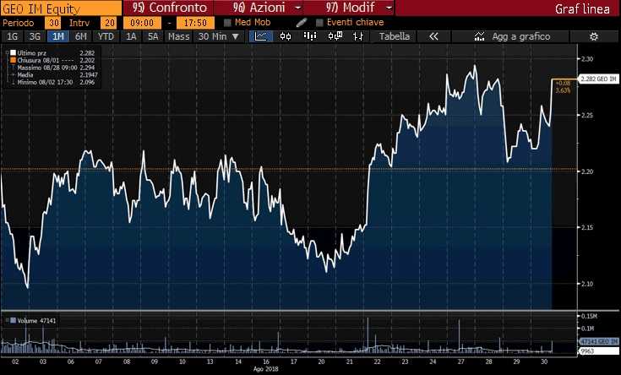Image resolution: width=621 pixels, height=375 pixels.
Task: Collapse panel with the double-left chevron
Action: click(433, 36)
